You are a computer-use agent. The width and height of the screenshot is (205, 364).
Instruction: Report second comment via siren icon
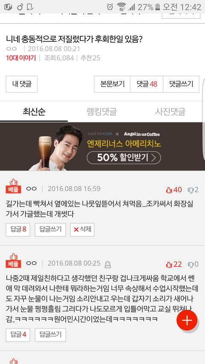(107, 264)
